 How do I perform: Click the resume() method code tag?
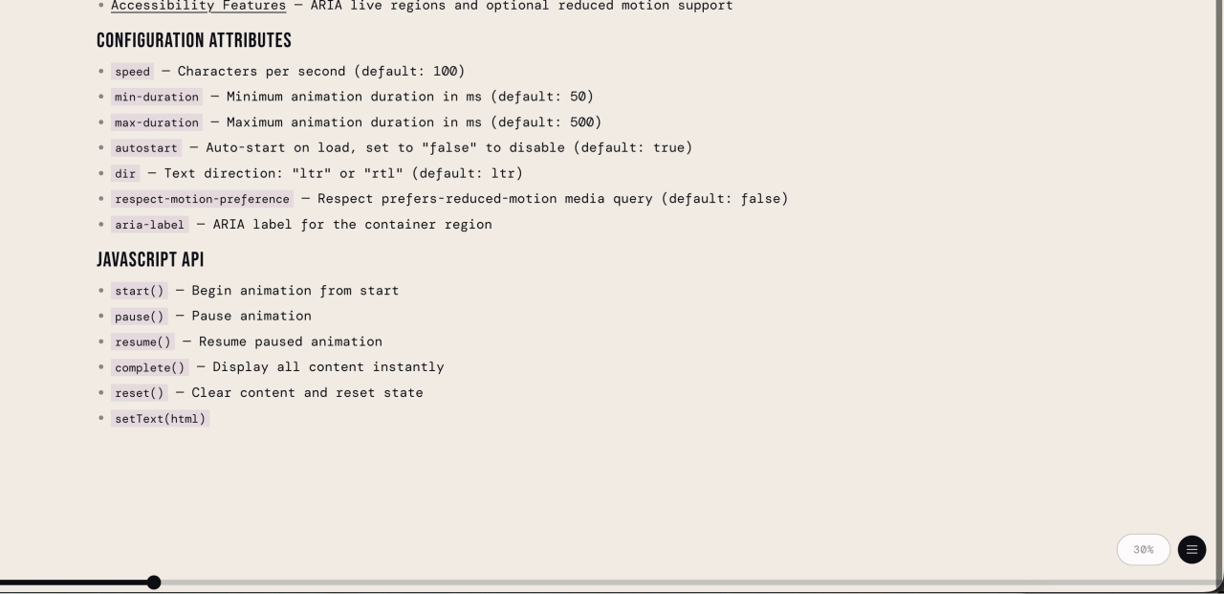(x=142, y=341)
